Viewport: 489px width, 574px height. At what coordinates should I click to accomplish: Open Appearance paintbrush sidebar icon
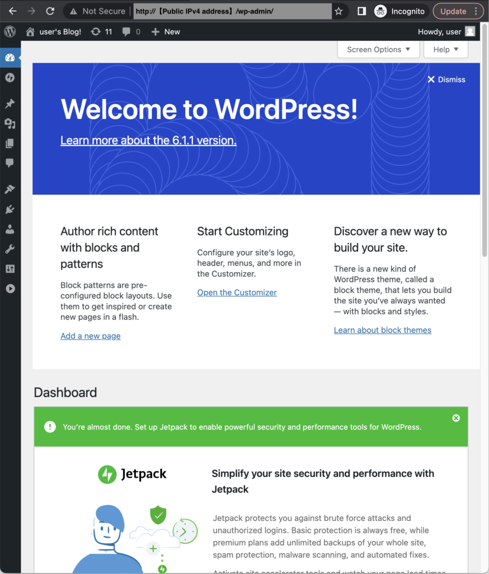(x=10, y=189)
